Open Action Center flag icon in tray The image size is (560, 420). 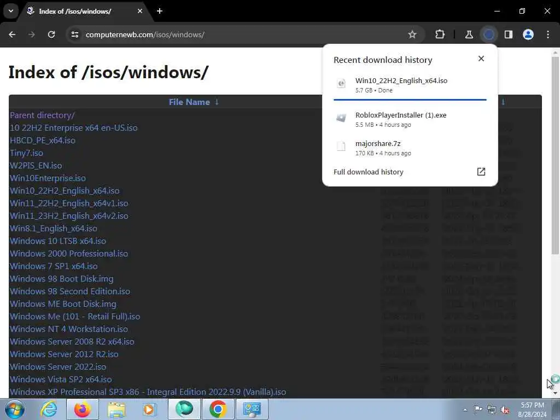(x=478, y=410)
